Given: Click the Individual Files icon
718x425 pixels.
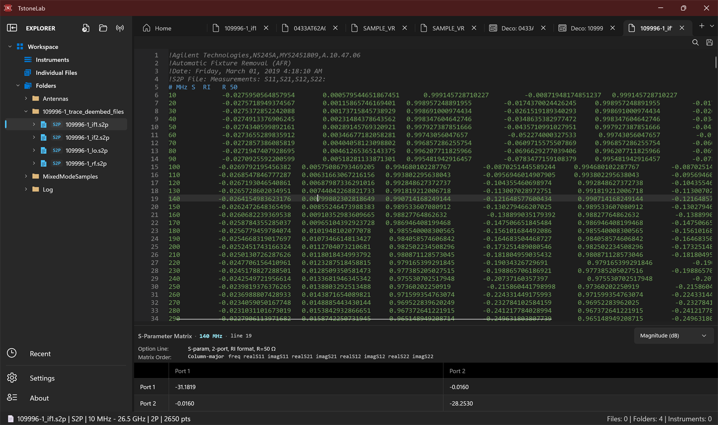Looking at the screenshot, I should pyautogui.click(x=28, y=73).
